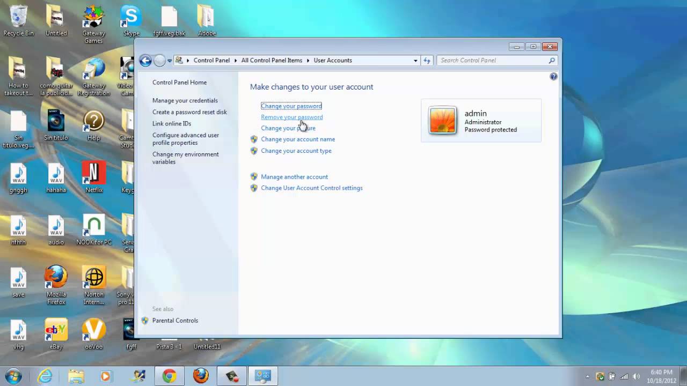
Task: Select the eBay desktop shortcut
Action: point(56,335)
